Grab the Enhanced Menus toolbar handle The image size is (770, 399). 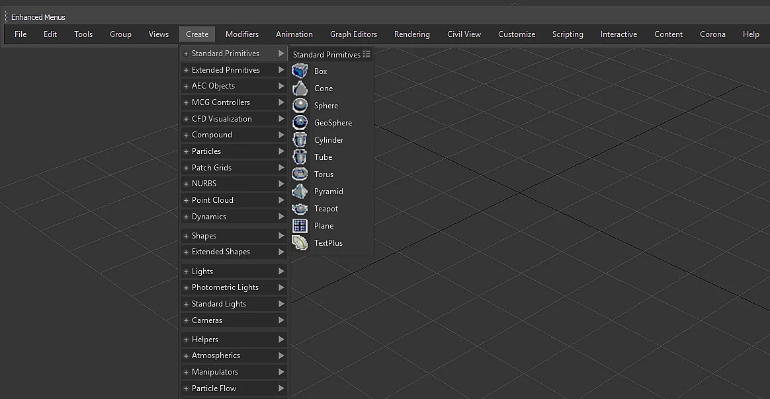click(6, 17)
